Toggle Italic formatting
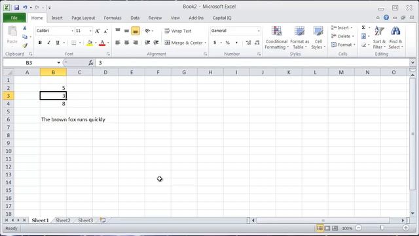The image size is (419, 236). [x=48, y=43]
